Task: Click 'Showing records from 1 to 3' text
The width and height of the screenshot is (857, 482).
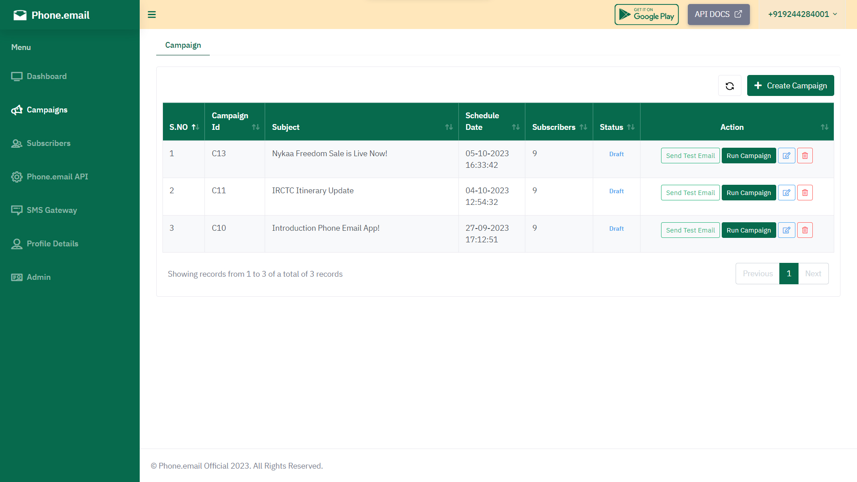Action: tap(255, 274)
